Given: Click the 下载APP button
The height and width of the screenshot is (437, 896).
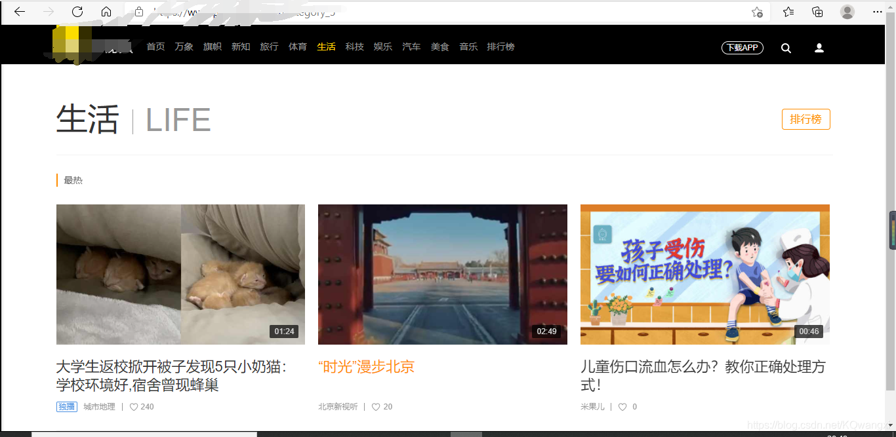Looking at the screenshot, I should [743, 48].
